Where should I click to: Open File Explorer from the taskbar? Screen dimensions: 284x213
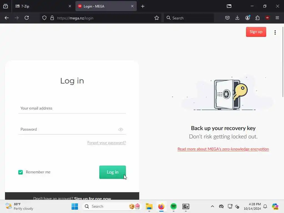click(149, 206)
